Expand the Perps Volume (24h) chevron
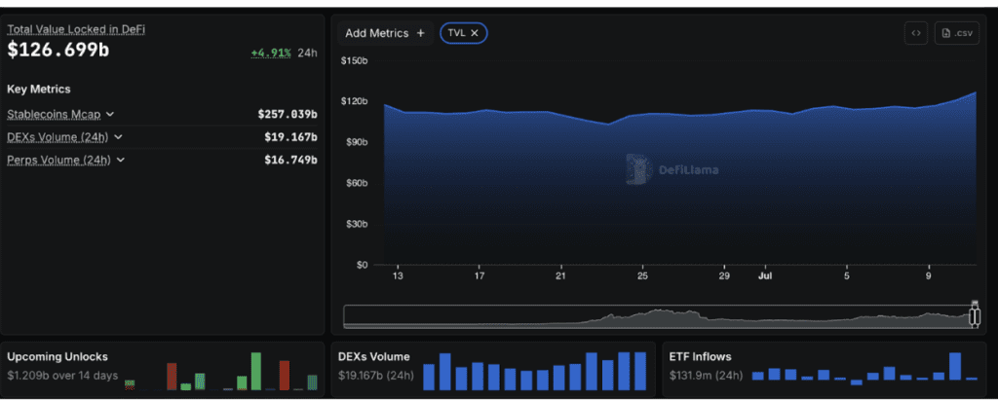Viewport: 998px width, 400px height. (120, 161)
